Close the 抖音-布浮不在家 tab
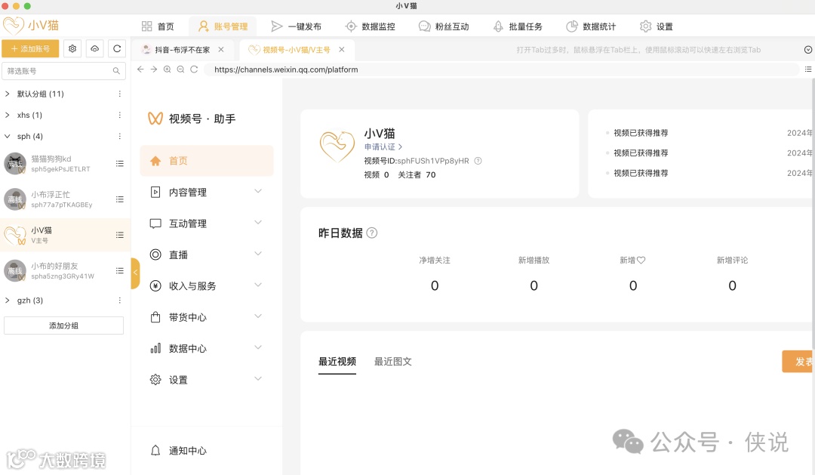 point(221,49)
